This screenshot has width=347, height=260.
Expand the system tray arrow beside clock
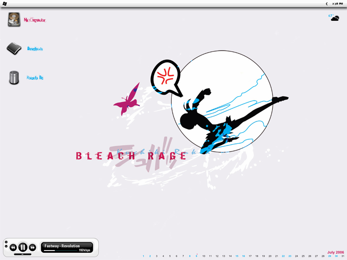327,4
